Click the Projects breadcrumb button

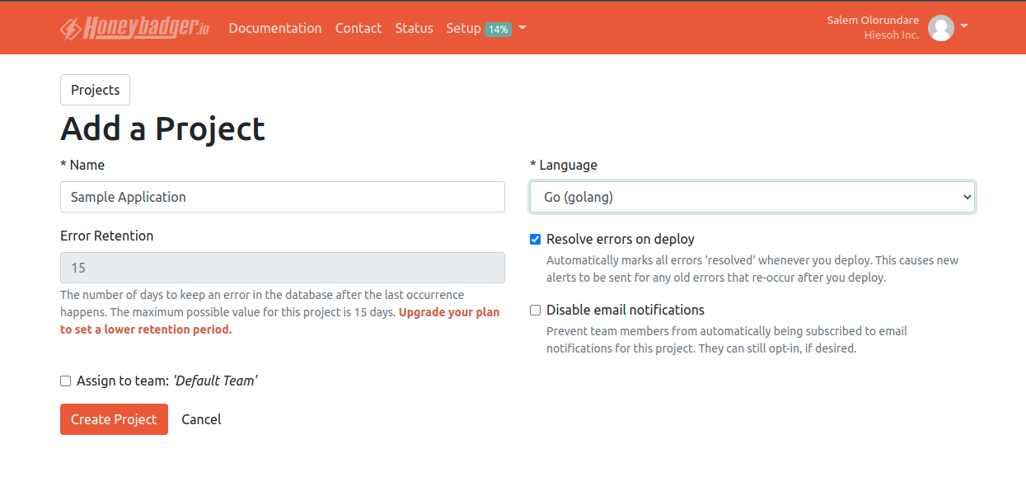pos(95,89)
